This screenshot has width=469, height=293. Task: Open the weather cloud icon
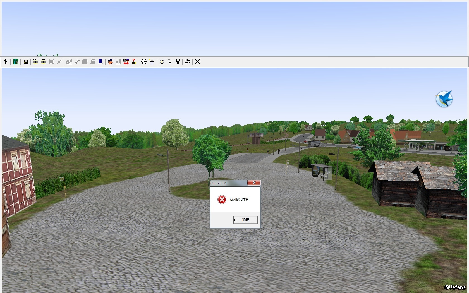[x=152, y=62]
